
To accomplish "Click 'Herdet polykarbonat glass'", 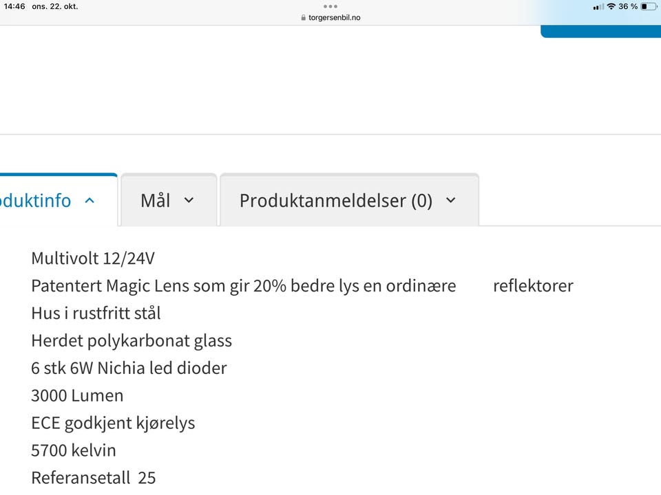I will (x=132, y=341).
